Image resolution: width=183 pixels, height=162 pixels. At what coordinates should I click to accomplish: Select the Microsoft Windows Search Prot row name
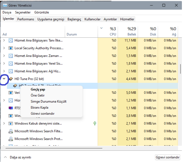pyautogui.click(x=39, y=139)
